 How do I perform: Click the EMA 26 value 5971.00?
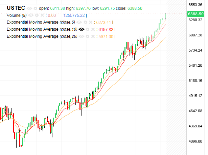tap(106, 37)
